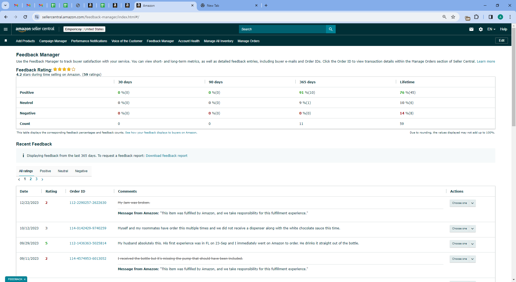The image size is (516, 282).
Task: Open the how feedback displays to buyers link
Action: (161, 133)
